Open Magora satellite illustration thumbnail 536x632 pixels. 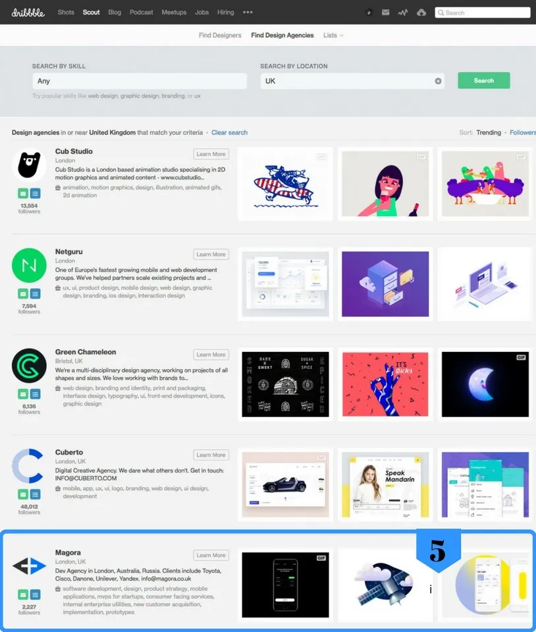click(x=385, y=585)
